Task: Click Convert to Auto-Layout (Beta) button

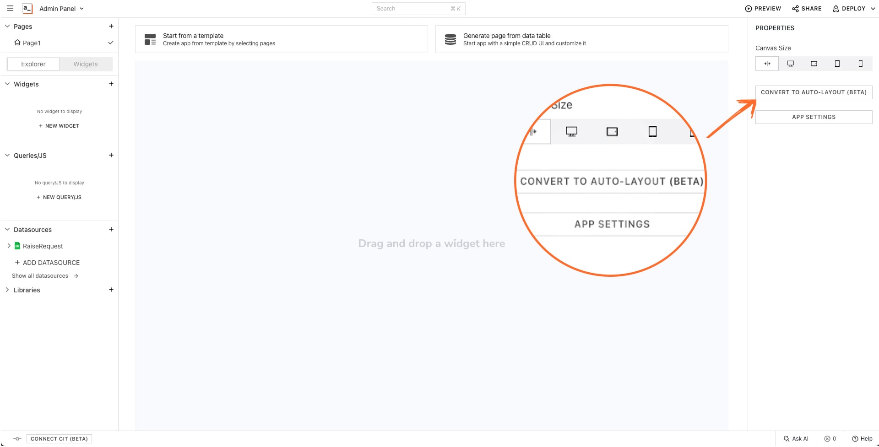Action: tap(814, 92)
